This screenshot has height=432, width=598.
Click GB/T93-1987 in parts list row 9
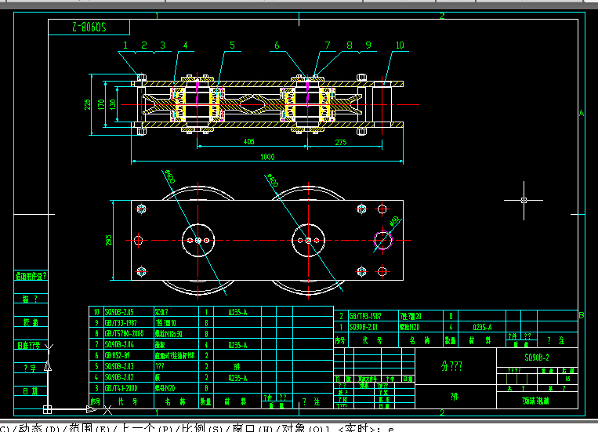click(x=121, y=323)
